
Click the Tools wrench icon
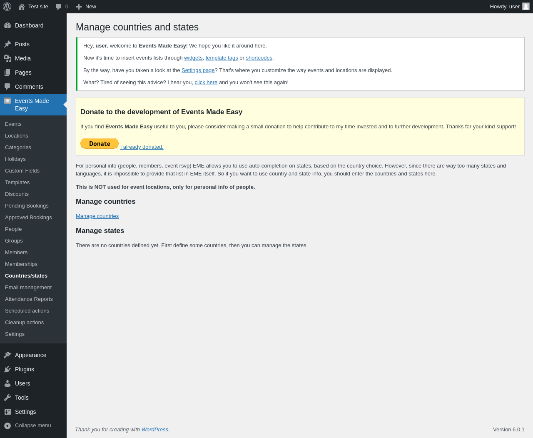[x=7, y=398]
